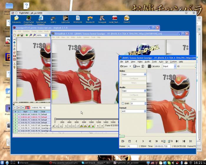Set selection marker A in Avidemux
Screen dimensions: 206x165
click(163, 141)
